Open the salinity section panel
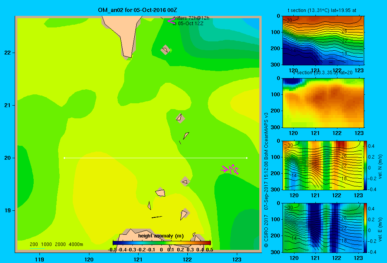The image size is (387, 263). 323,103
